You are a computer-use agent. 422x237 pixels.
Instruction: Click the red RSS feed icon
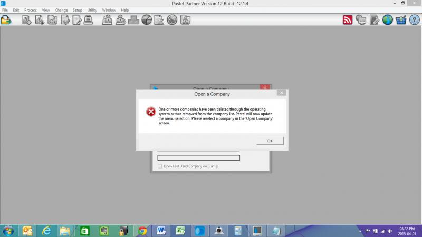click(x=348, y=20)
